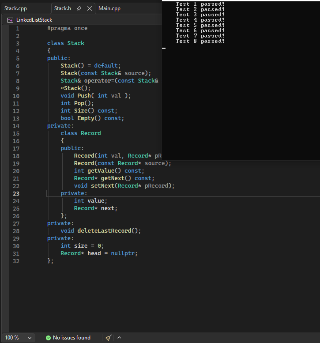Click 'Stack() = default;' line
The height and width of the screenshot is (343, 320).
coord(90,66)
